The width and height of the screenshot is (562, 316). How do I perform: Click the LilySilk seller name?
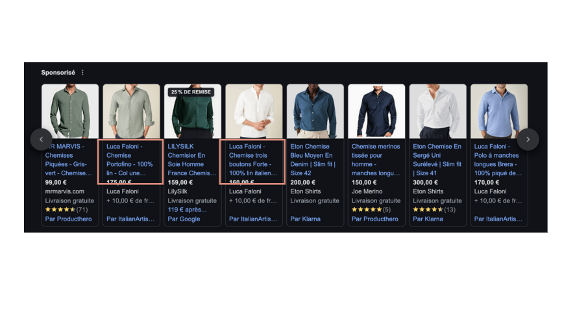[x=177, y=191]
